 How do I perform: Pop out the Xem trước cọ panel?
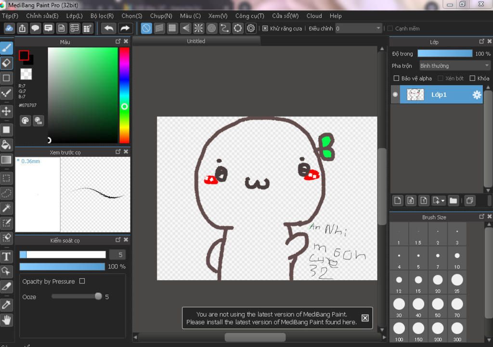118,152
